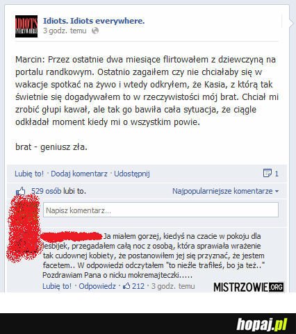Image resolution: width=296 pixels, height=334 pixels.
Task: Click the thumbs-up icon beside 529 osób
Action: coord(21,192)
